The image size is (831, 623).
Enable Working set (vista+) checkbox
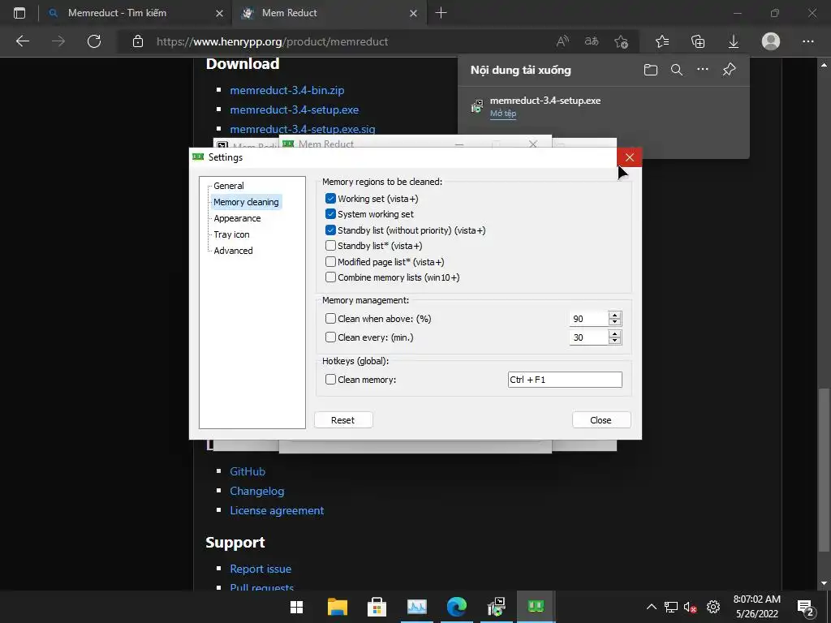point(330,199)
